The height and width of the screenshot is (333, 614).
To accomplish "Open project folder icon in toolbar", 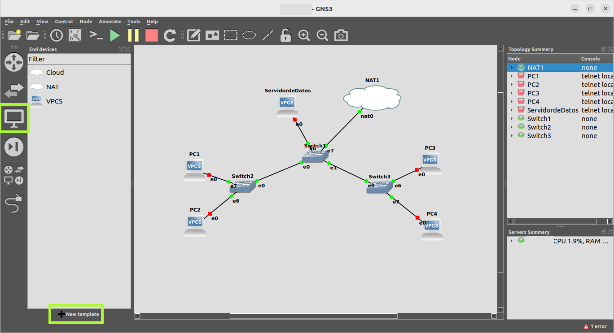I will [x=33, y=35].
